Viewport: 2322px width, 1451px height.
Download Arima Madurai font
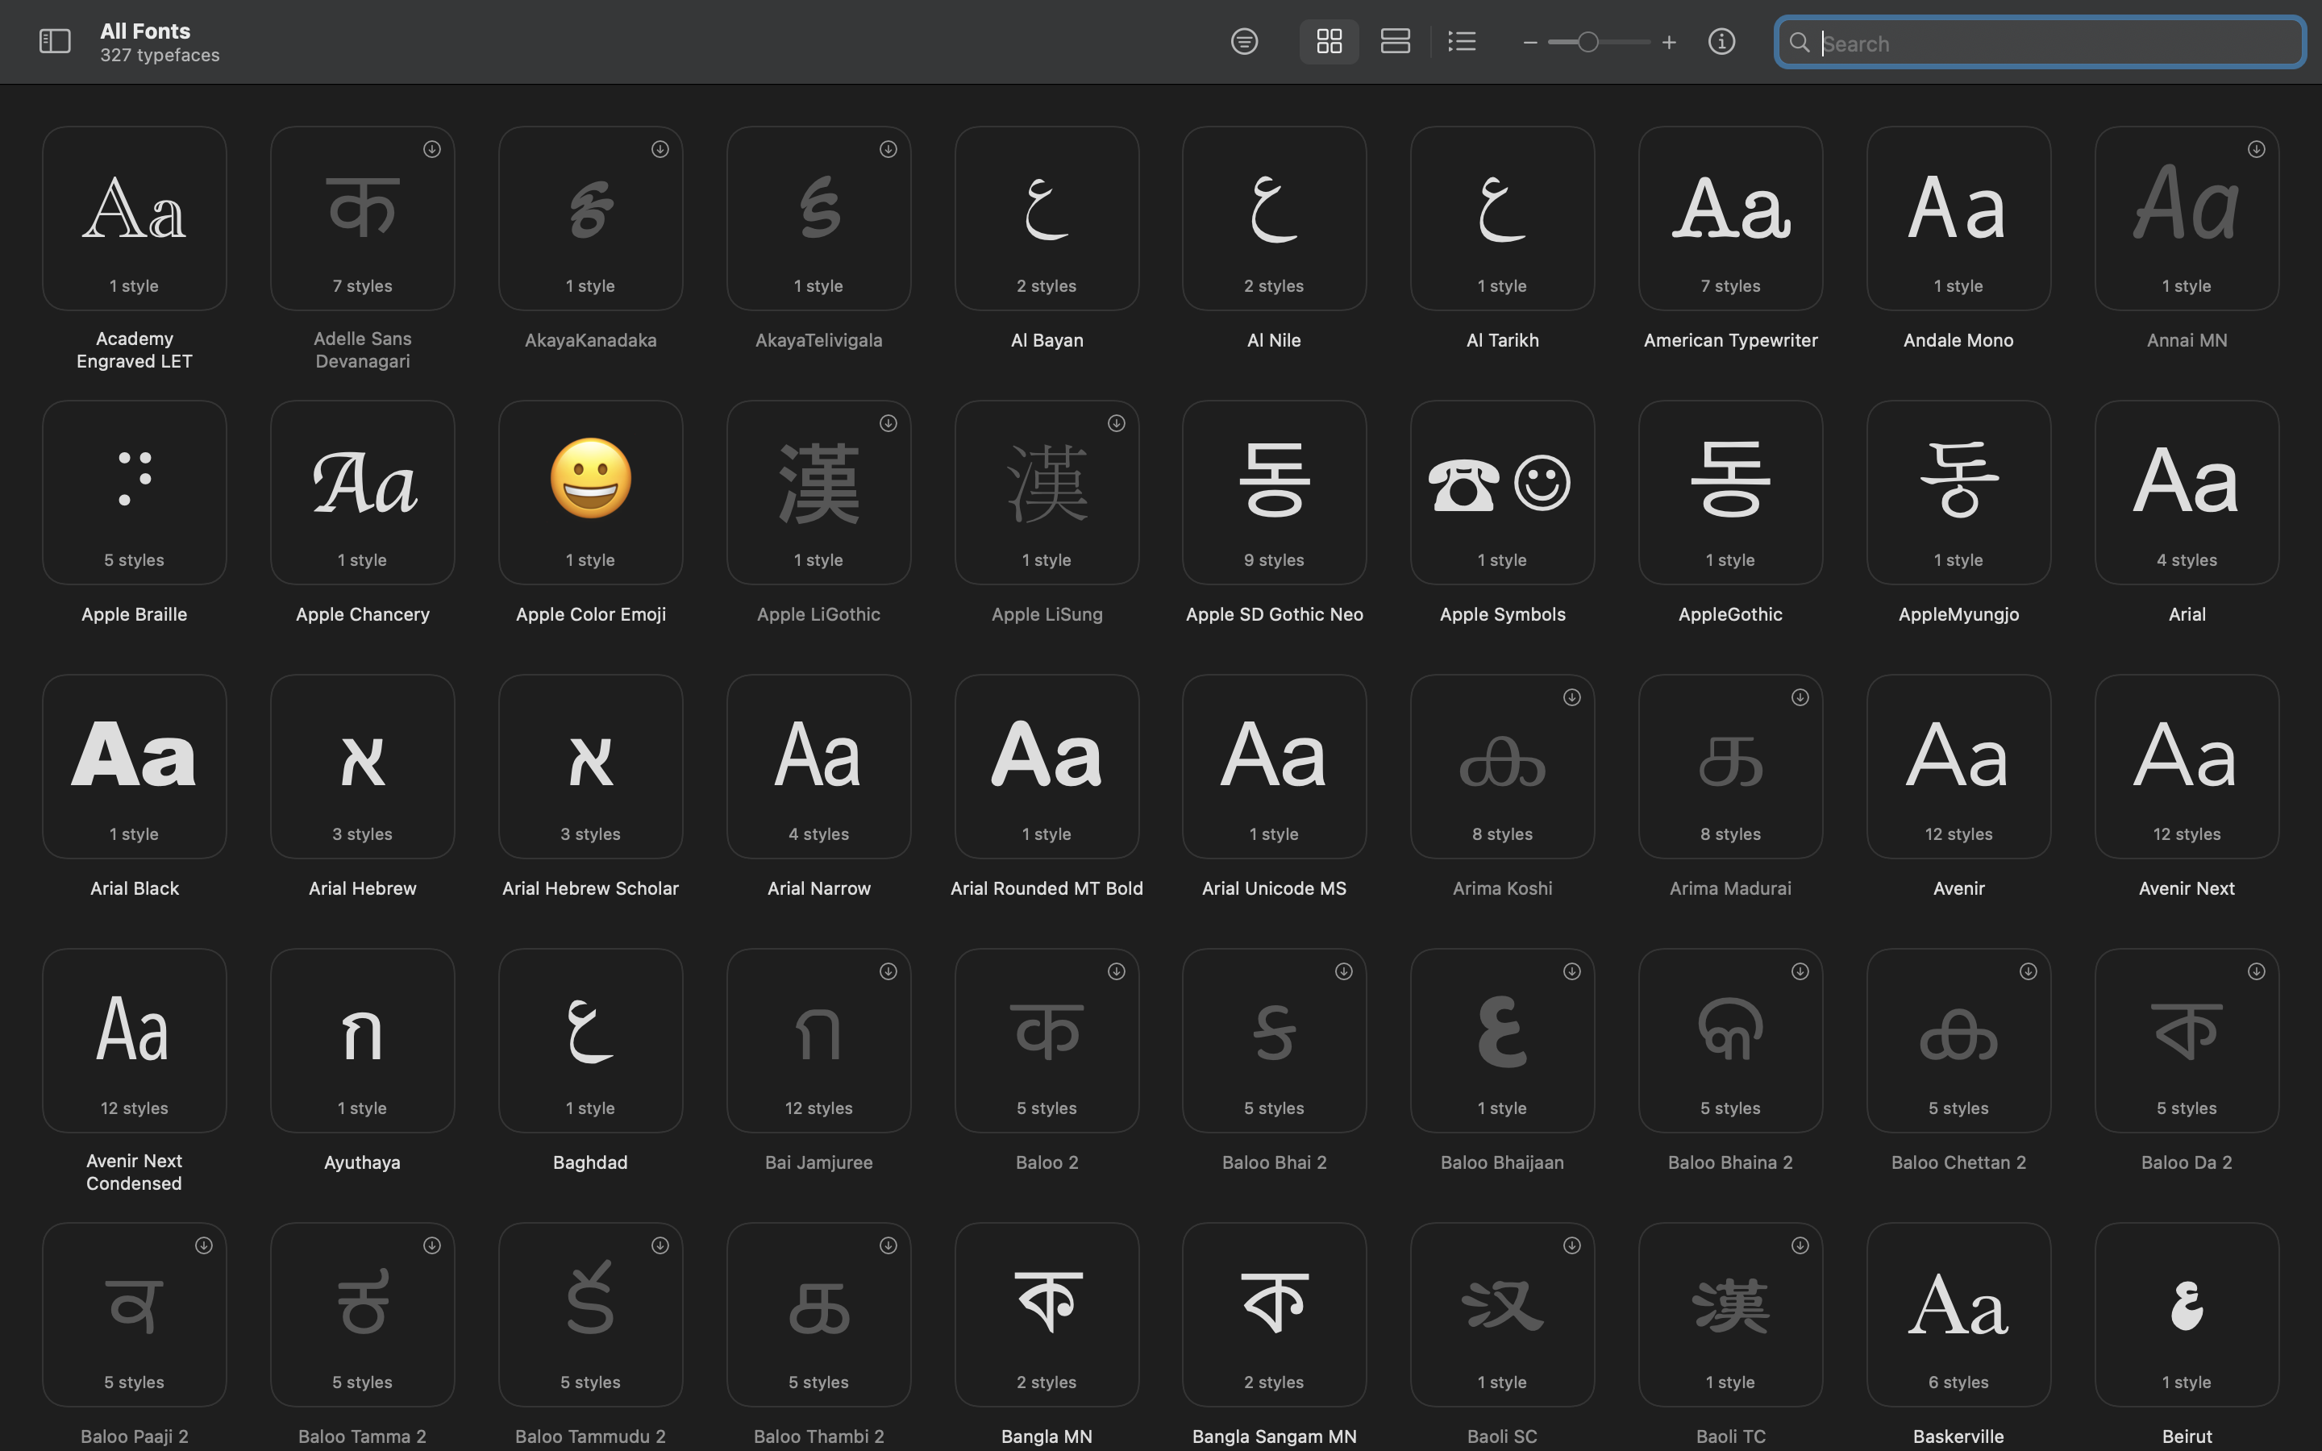click(1800, 697)
